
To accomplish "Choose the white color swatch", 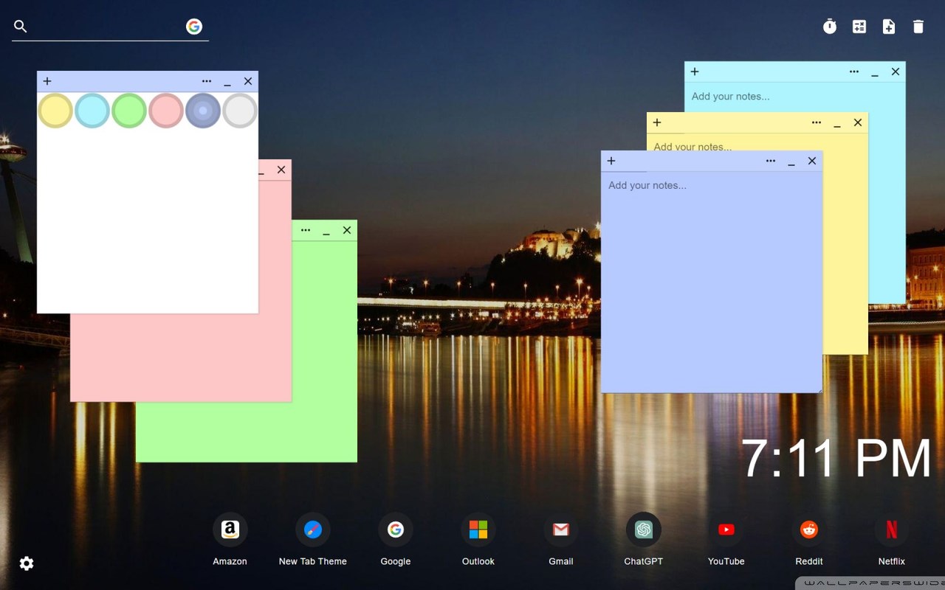I will (240, 111).
